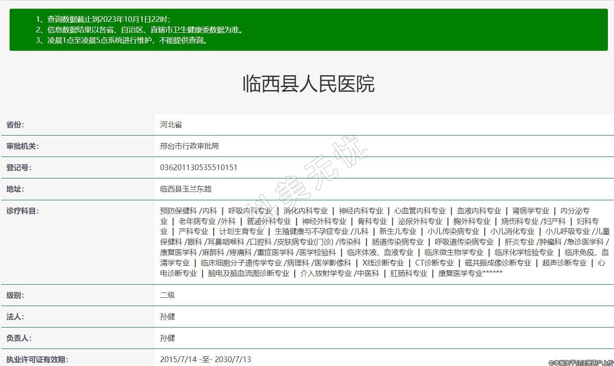Image resolution: width=614 pixels, height=366 pixels.
Task: Click the hospital title 临西县人民医院
Action: (308, 84)
